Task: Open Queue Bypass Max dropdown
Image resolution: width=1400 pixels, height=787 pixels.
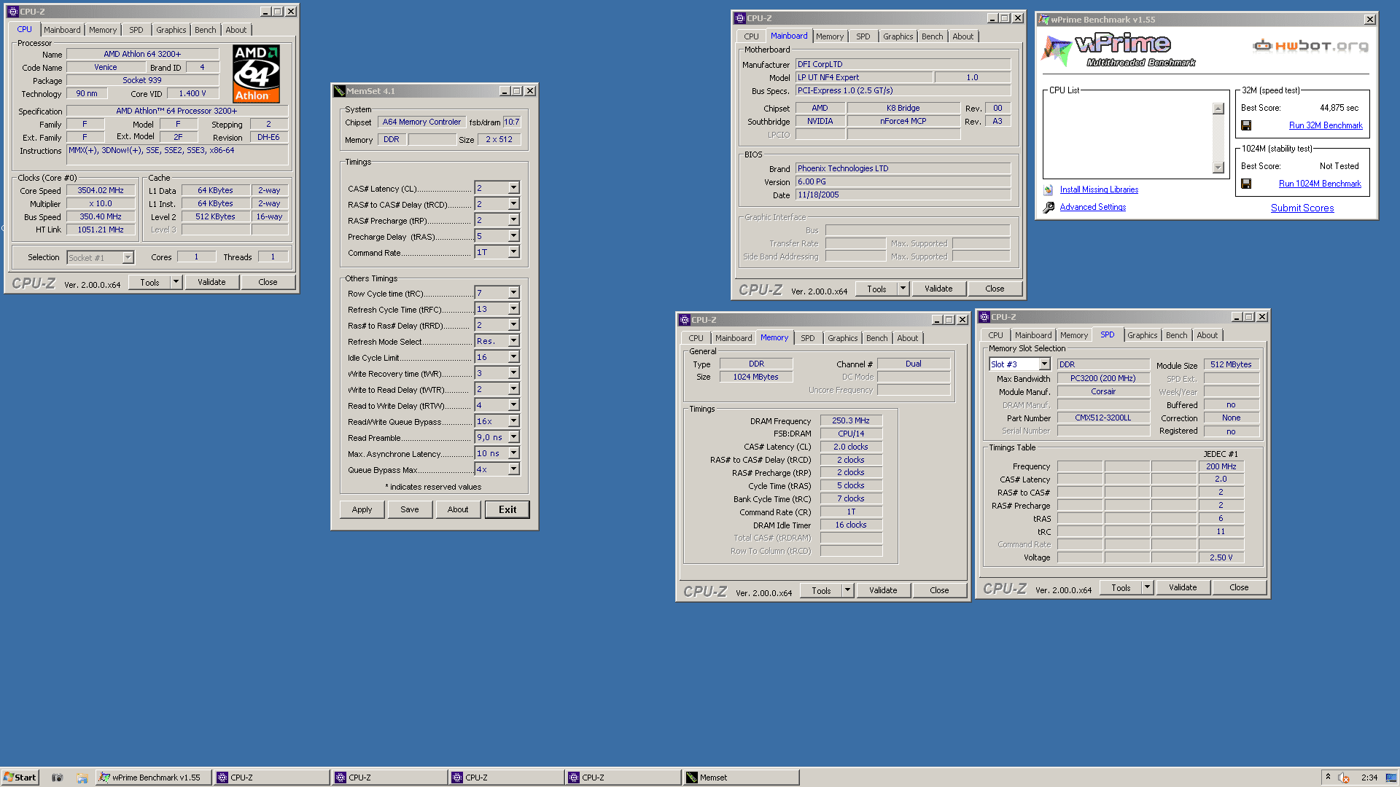Action: (x=513, y=469)
